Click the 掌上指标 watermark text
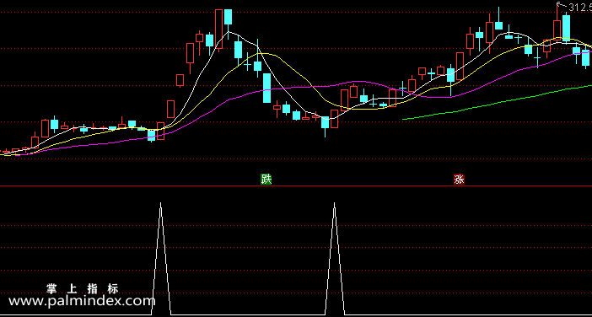 (x=83, y=289)
